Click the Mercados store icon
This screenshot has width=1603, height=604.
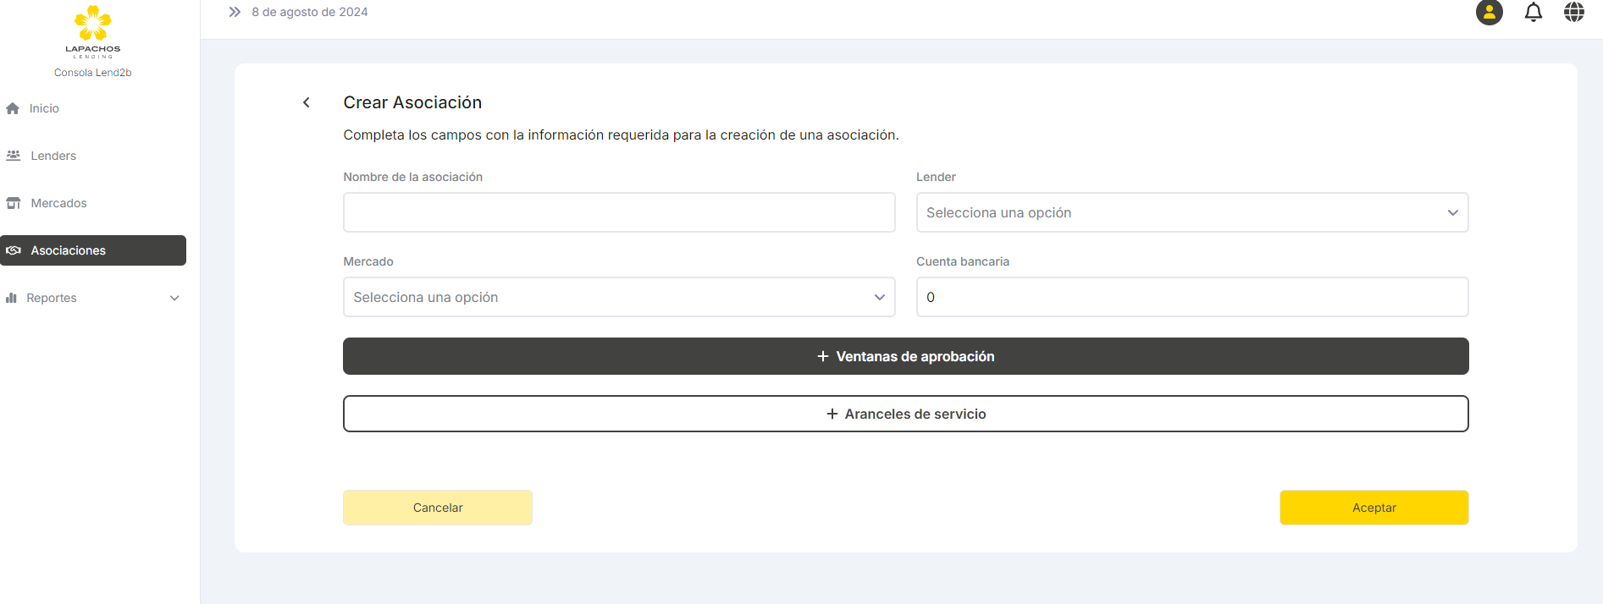point(14,203)
